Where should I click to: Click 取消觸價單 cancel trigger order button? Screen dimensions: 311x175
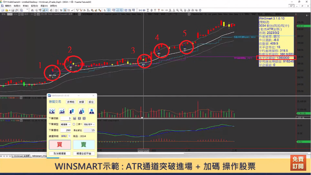point(60,154)
